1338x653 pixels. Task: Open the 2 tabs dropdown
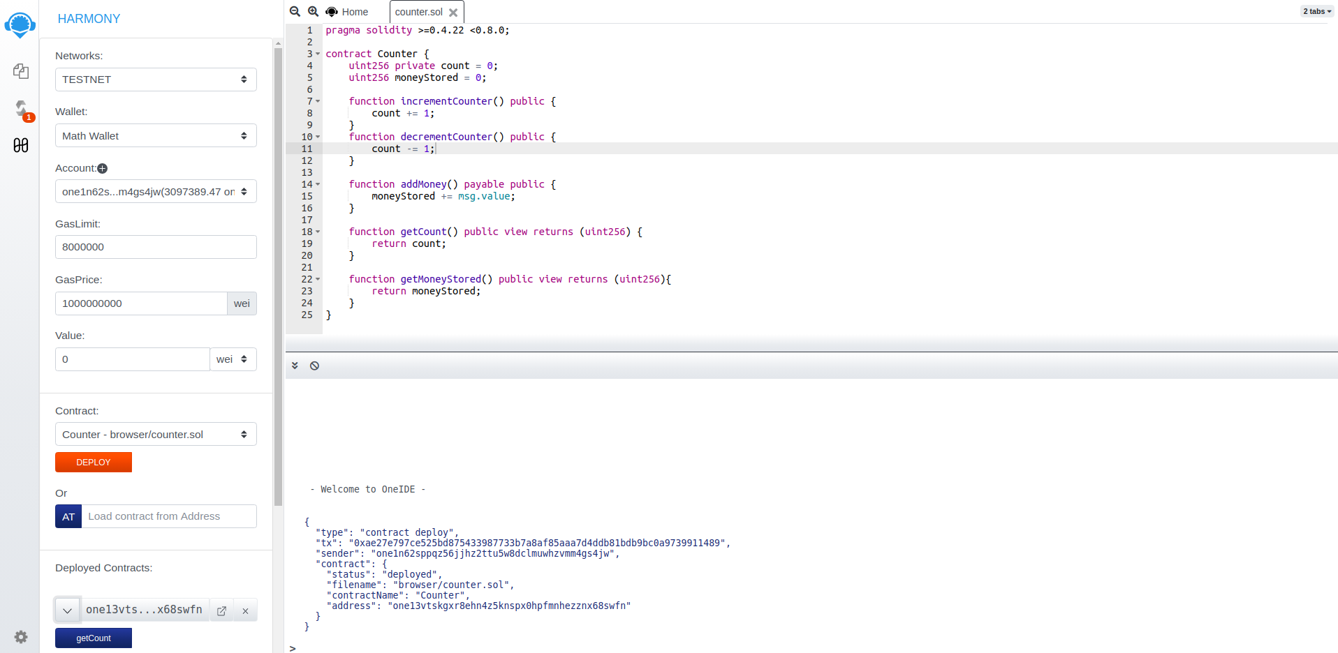(1317, 11)
